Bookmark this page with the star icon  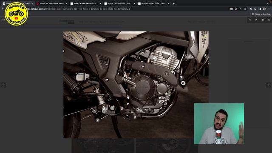[245, 9]
